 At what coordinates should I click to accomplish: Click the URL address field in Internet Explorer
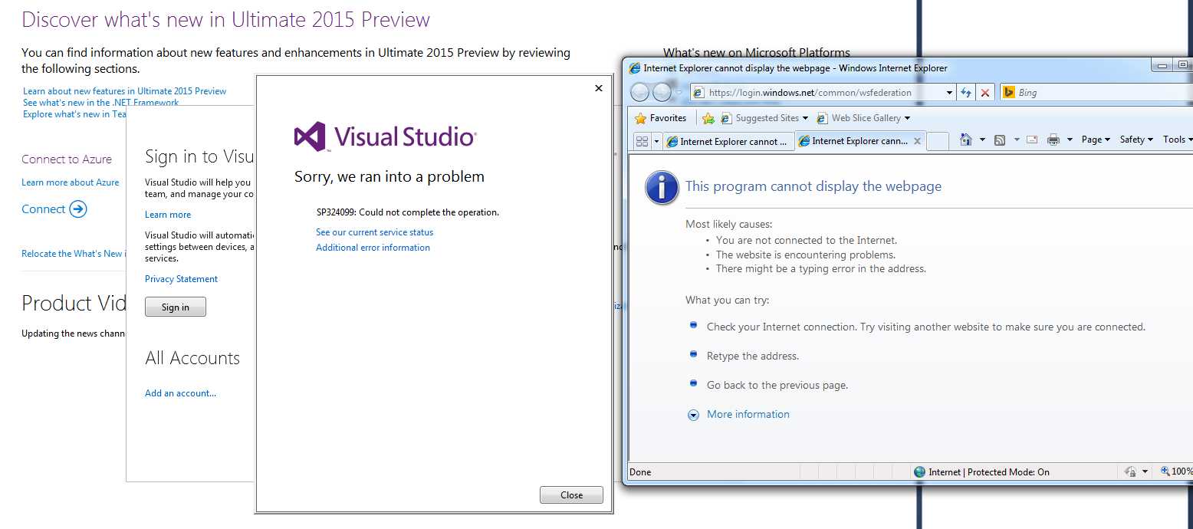(x=824, y=93)
